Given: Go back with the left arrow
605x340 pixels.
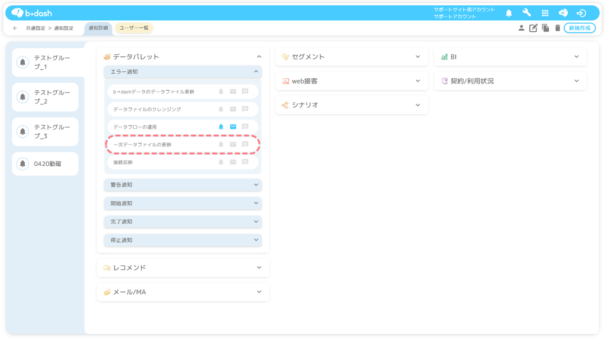Looking at the screenshot, I should (x=15, y=28).
